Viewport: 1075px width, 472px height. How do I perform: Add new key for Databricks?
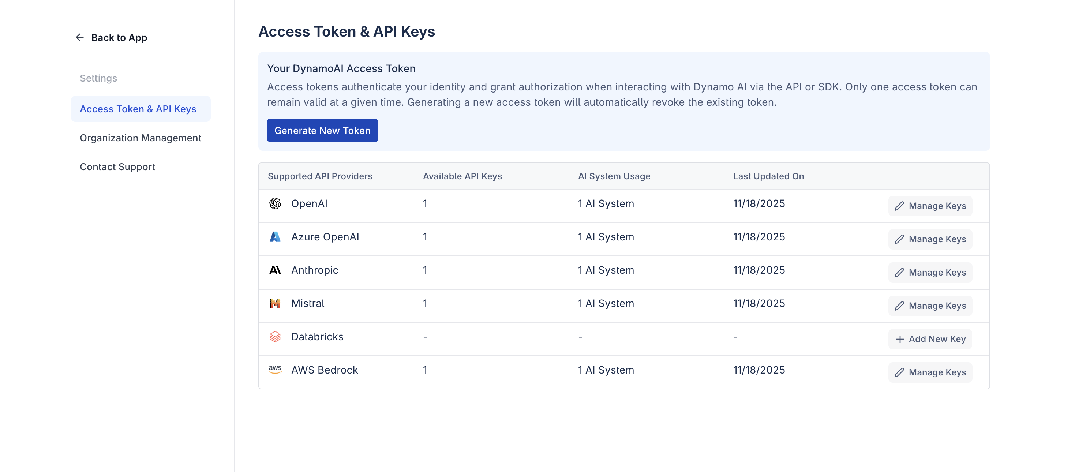tap(930, 339)
